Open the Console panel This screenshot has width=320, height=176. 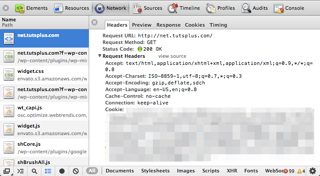289,8
